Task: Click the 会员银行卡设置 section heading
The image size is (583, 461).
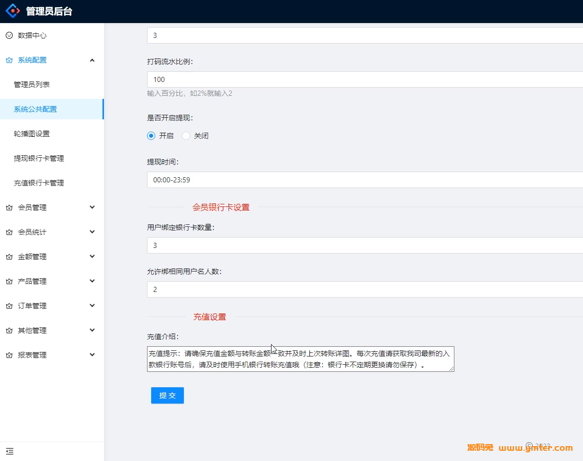Action: pos(221,207)
